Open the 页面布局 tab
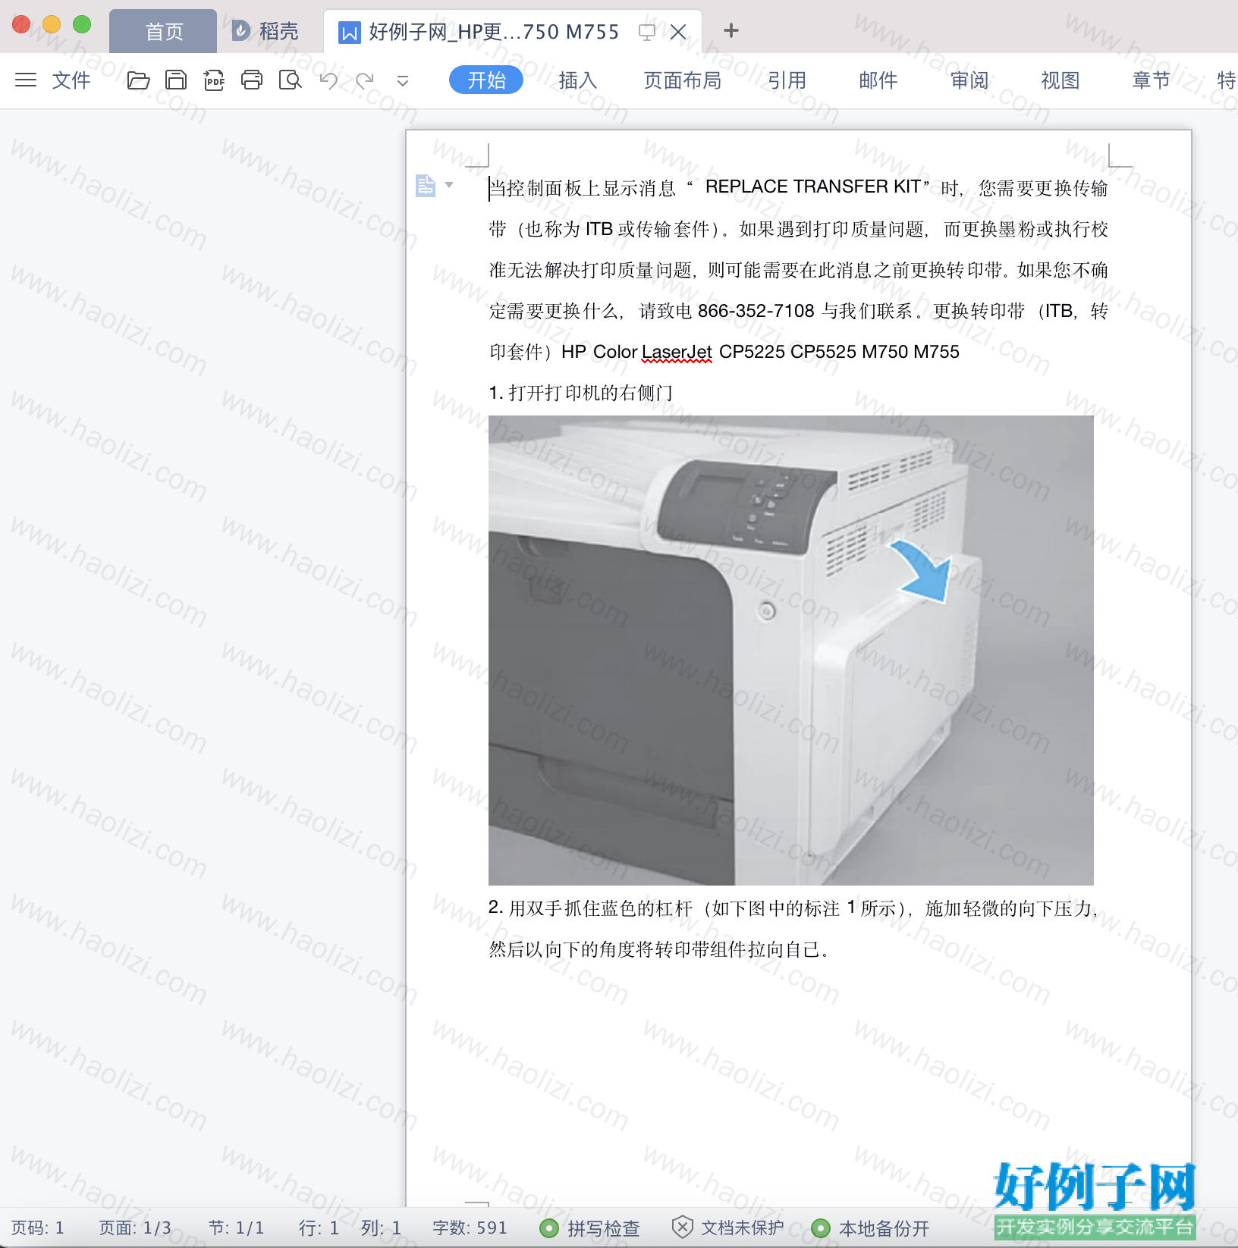 [x=682, y=80]
